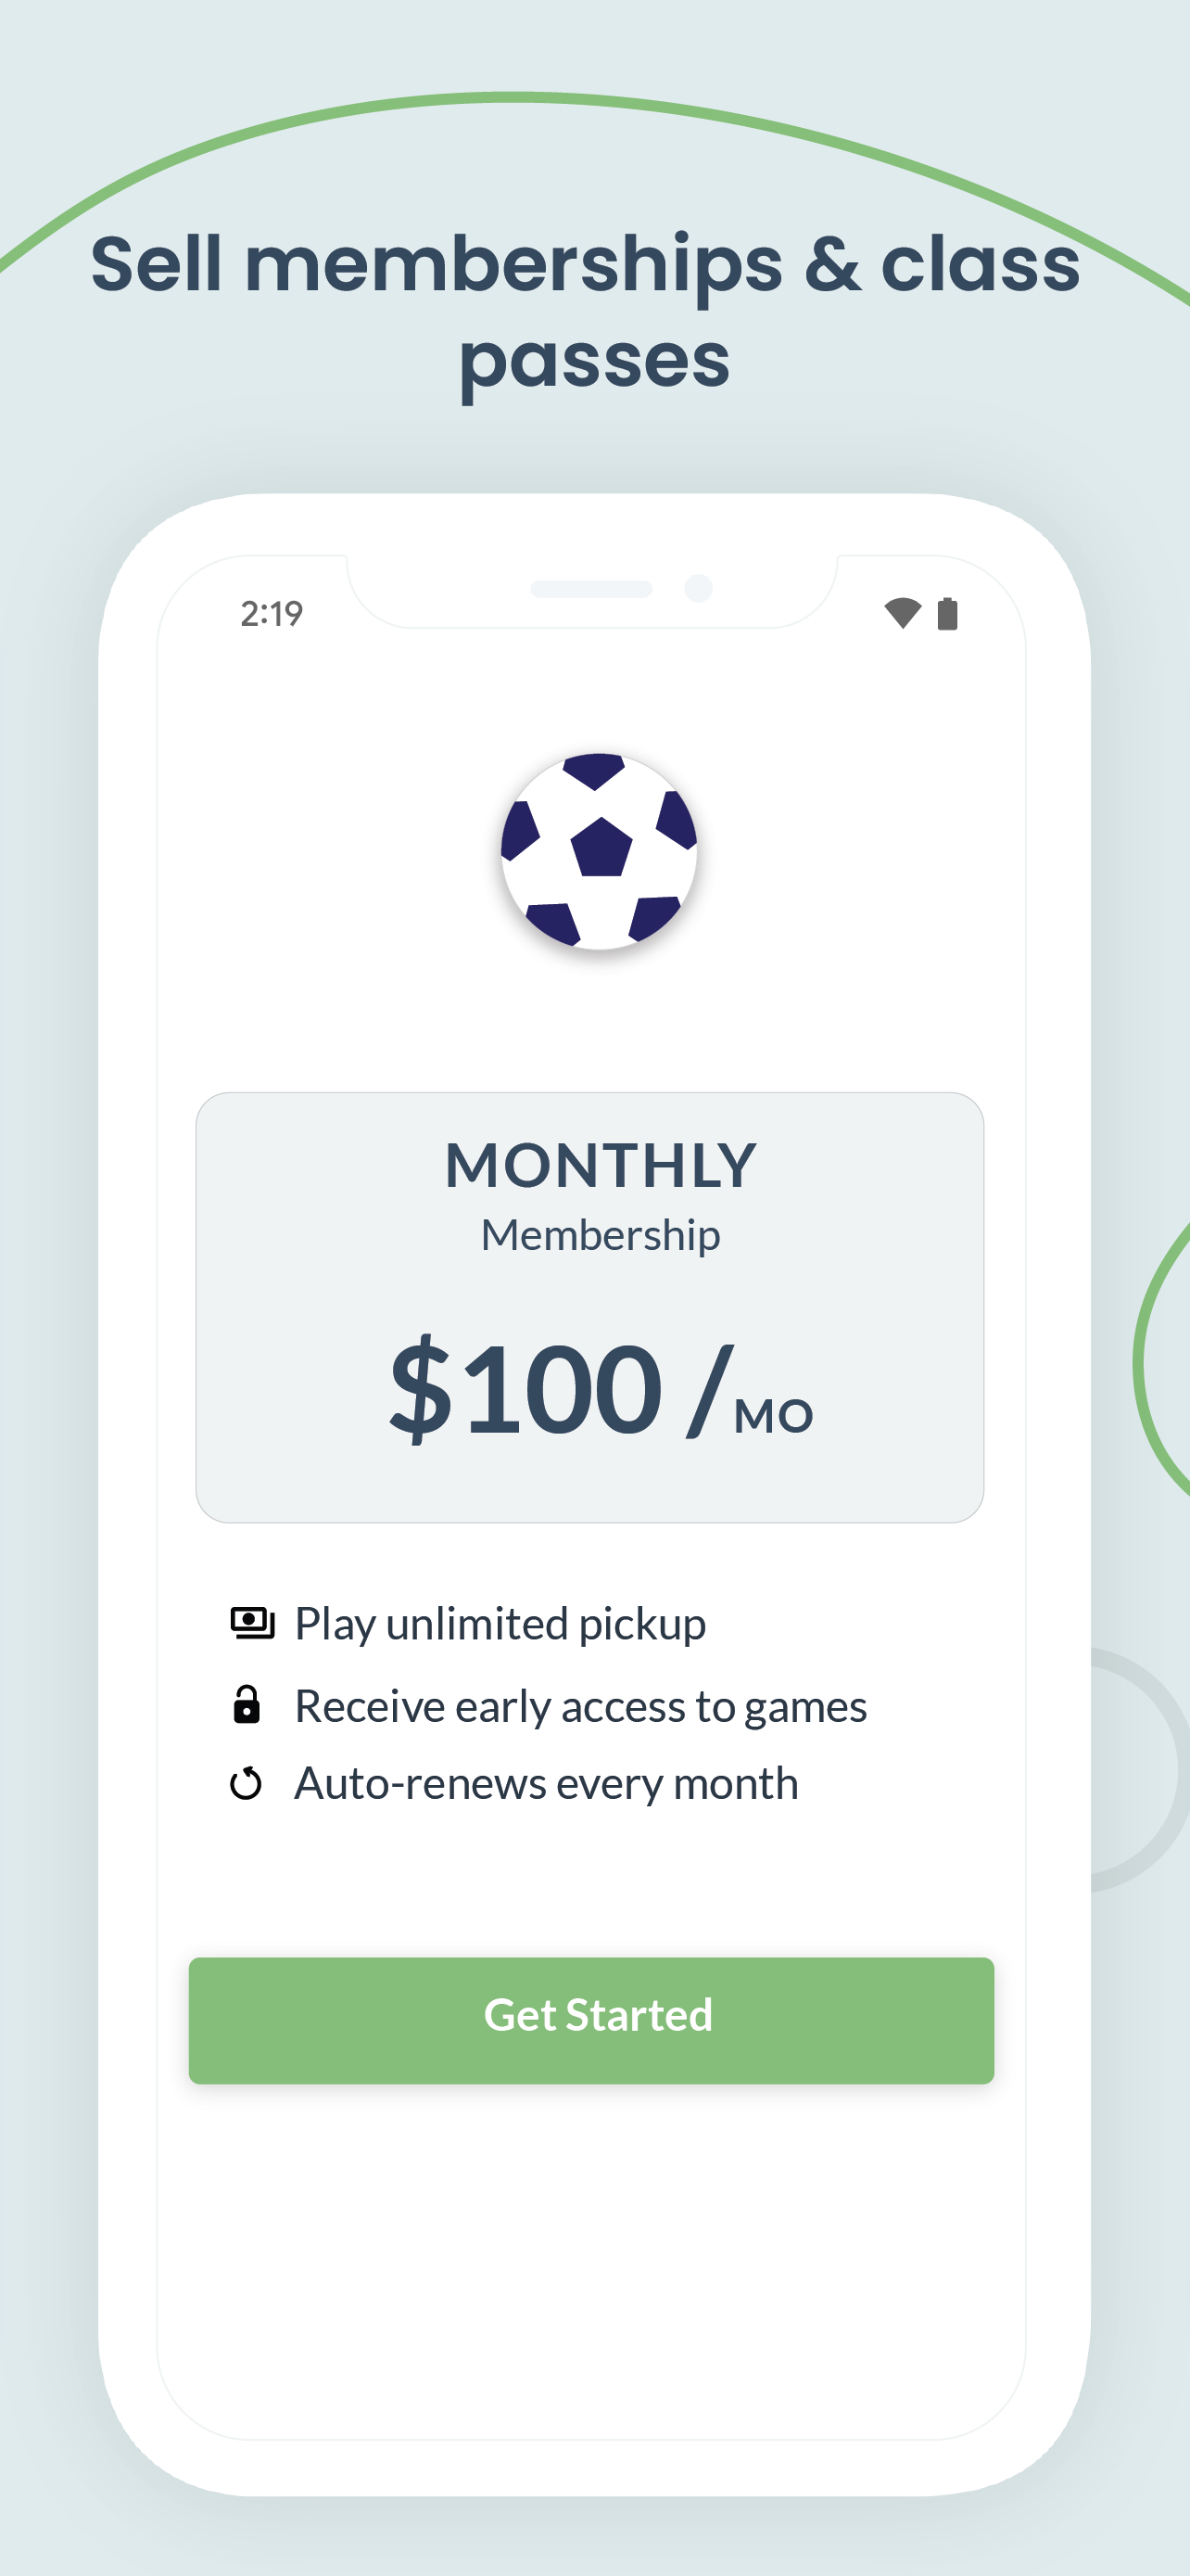Click the Wi-Fi signal status icon
Screen dimensions: 1190x2576
[903, 613]
